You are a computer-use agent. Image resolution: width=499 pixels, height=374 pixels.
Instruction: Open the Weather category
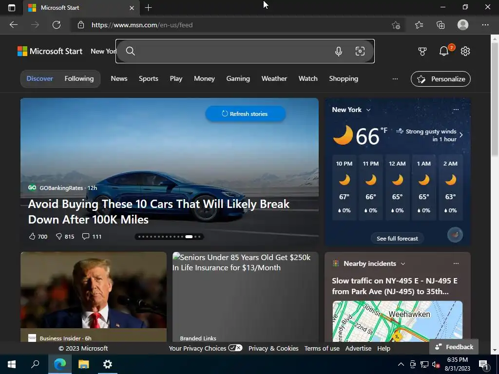click(x=274, y=78)
